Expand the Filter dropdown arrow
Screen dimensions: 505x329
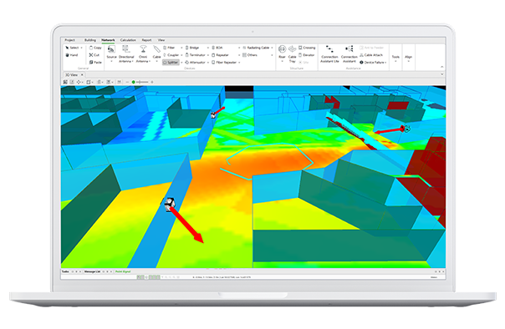pyautogui.click(x=181, y=48)
